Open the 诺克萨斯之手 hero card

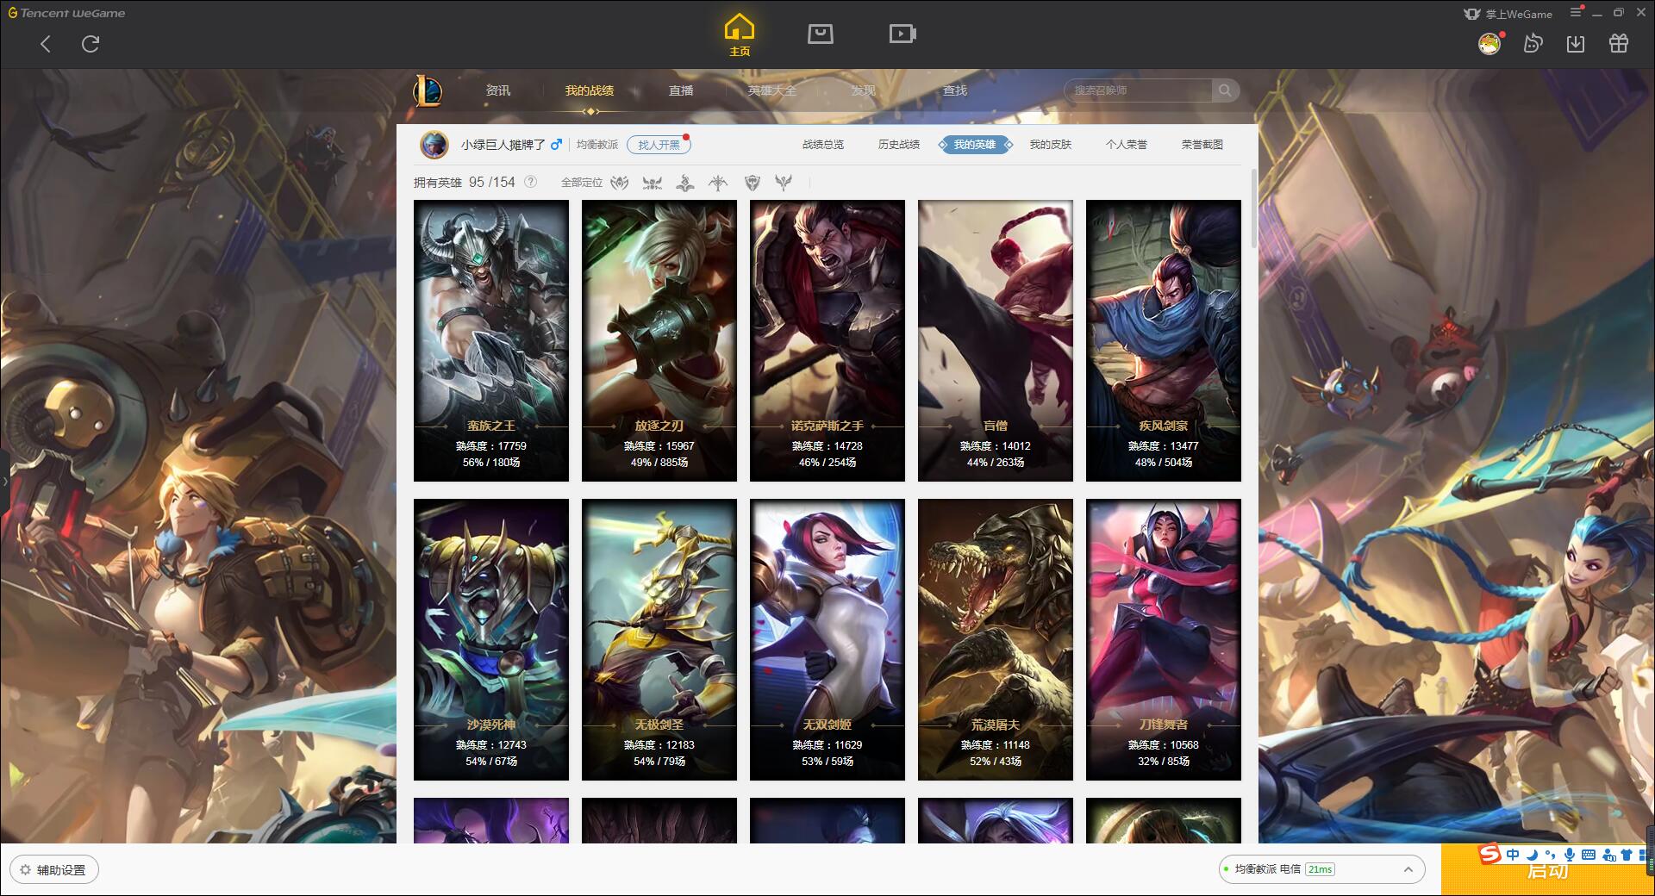pos(827,340)
